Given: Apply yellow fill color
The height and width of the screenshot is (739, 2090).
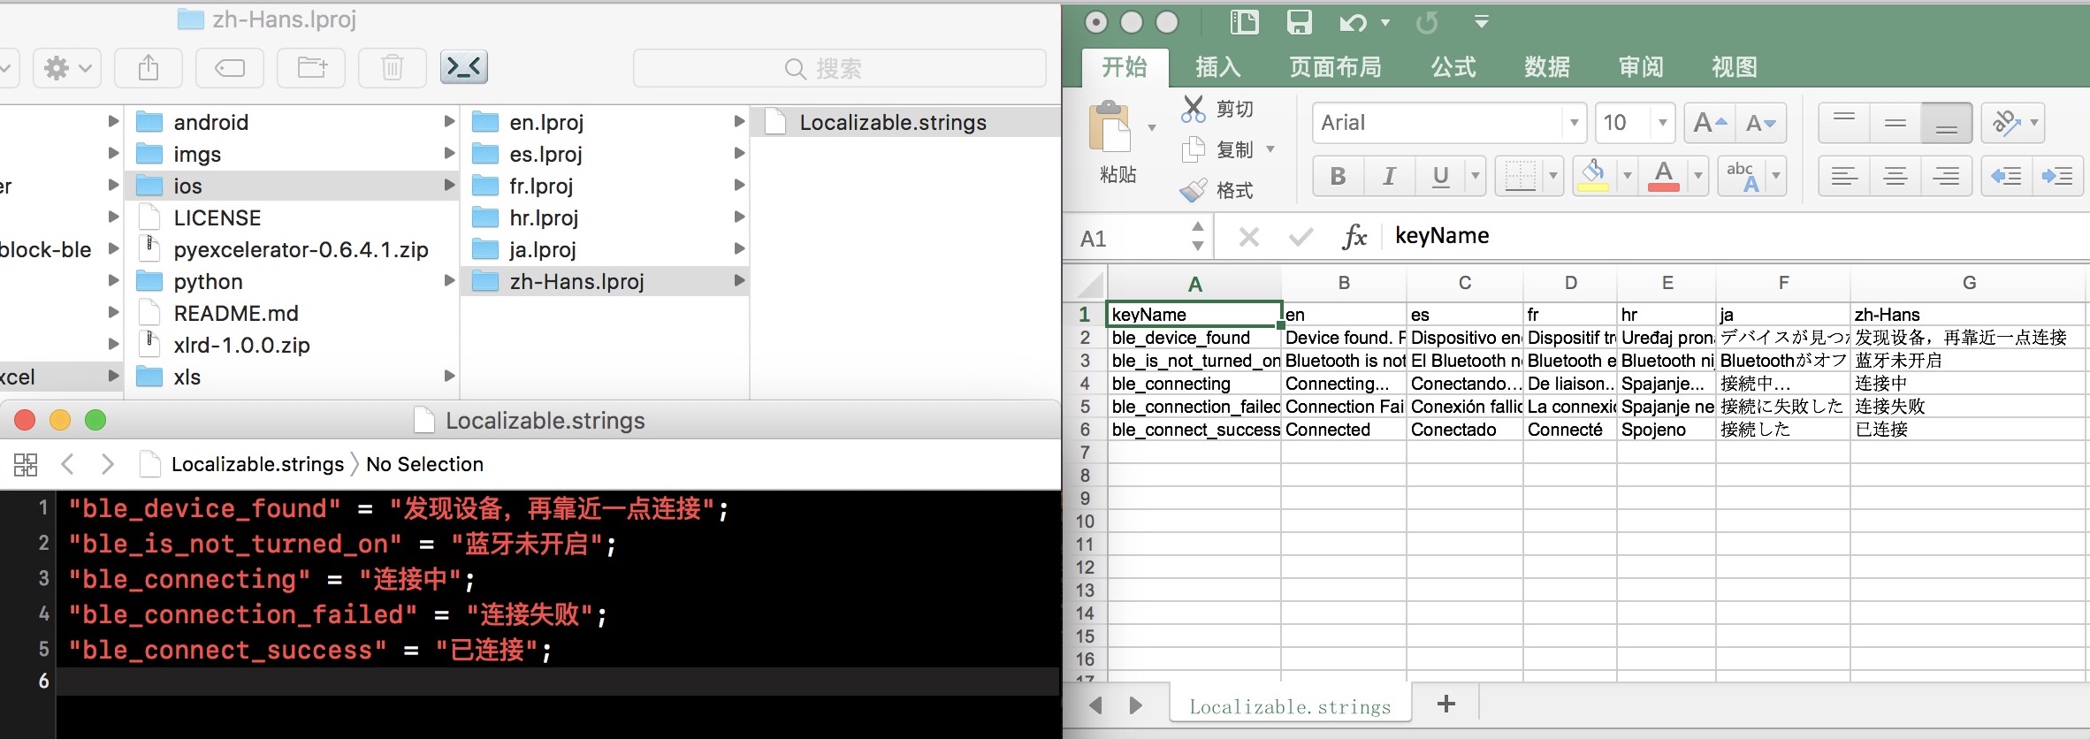Looking at the screenshot, I should [x=1593, y=176].
